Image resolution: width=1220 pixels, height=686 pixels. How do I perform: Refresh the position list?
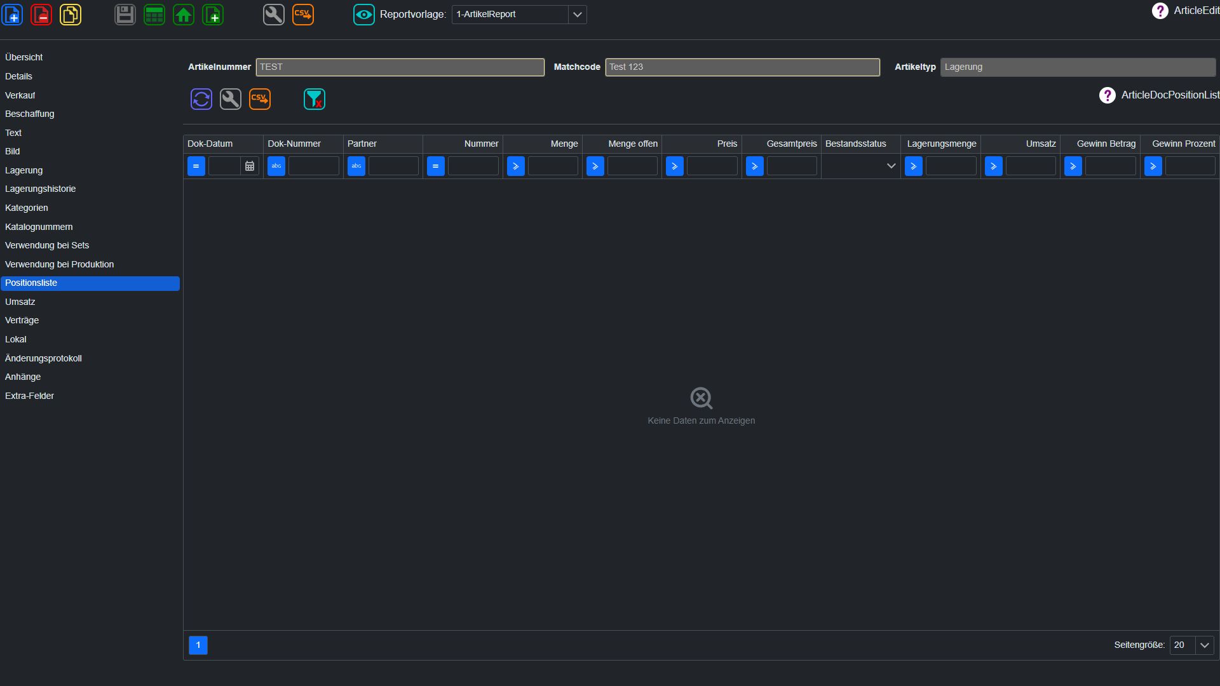point(201,99)
